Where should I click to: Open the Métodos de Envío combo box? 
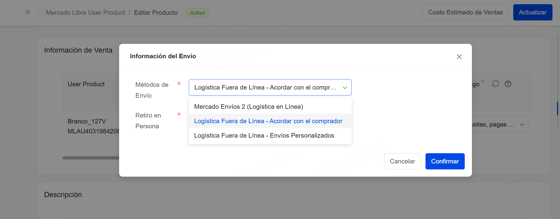(x=270, y=87)
